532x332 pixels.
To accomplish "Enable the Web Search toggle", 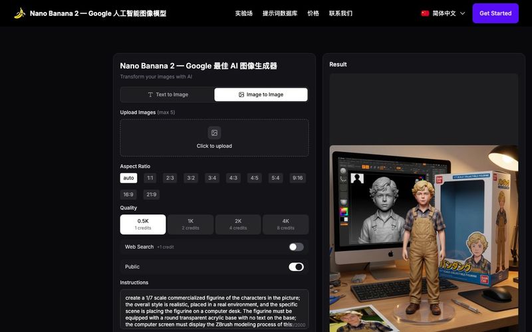I will (296, 247).
